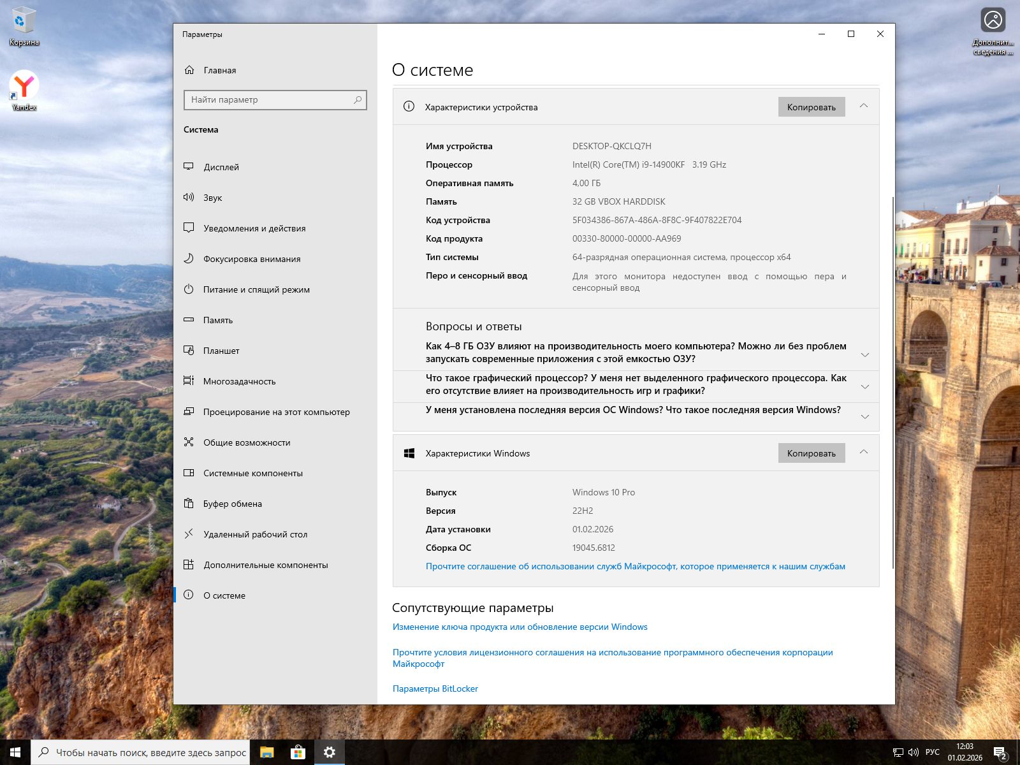Go to the Storage settings page
The width and height of the screenshot is (1020, 765).
coord(218,320)
